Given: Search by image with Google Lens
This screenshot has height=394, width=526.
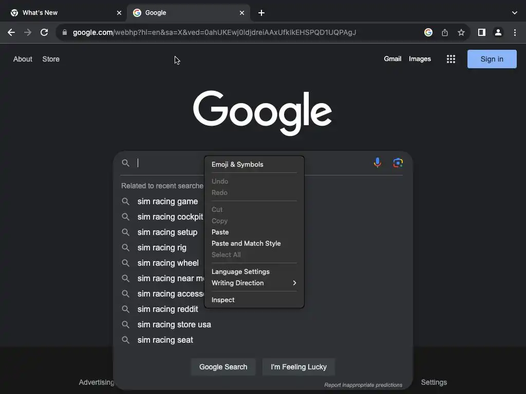Looking at the screenshot, I should point(398,163).
